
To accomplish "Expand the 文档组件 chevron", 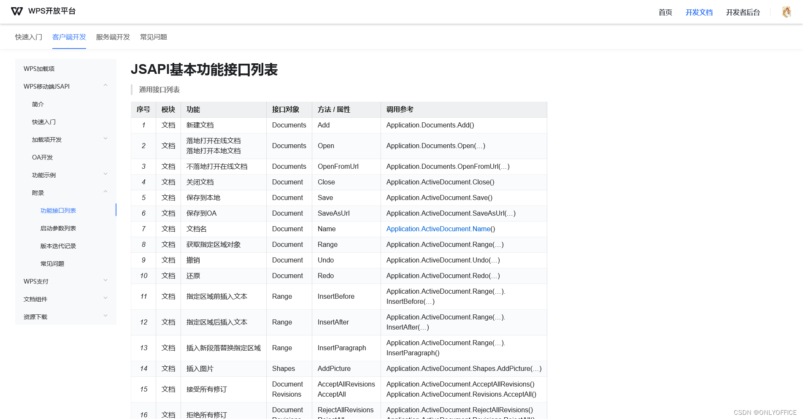I will click(105, 298).
